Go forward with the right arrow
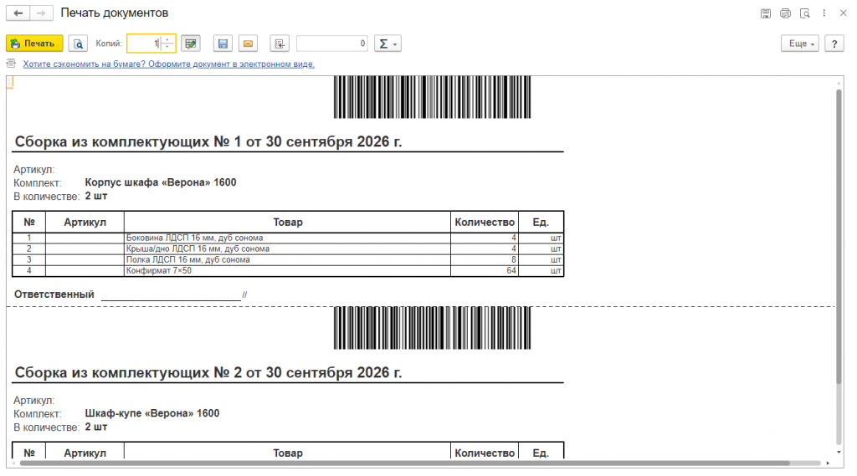The image size is (857, 476). [42, 13]
